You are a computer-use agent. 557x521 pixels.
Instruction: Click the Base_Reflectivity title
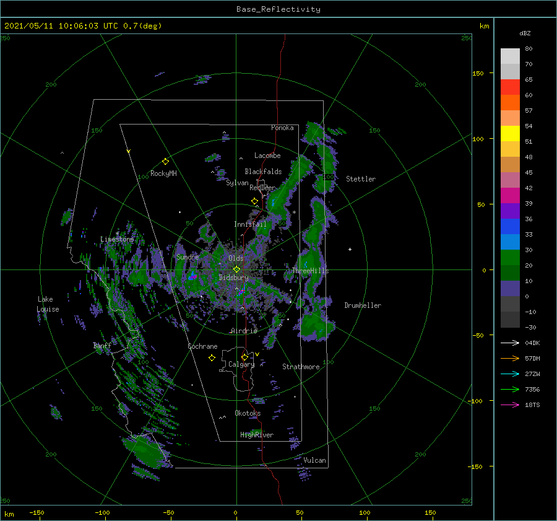278,9
